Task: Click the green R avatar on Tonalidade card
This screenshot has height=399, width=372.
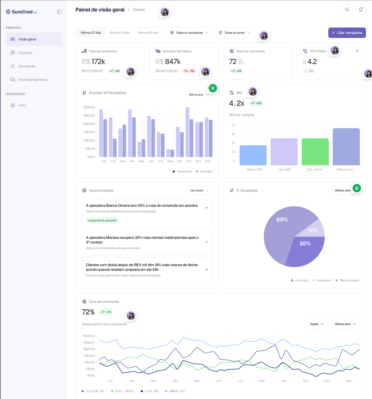Action: pos(357,188)
